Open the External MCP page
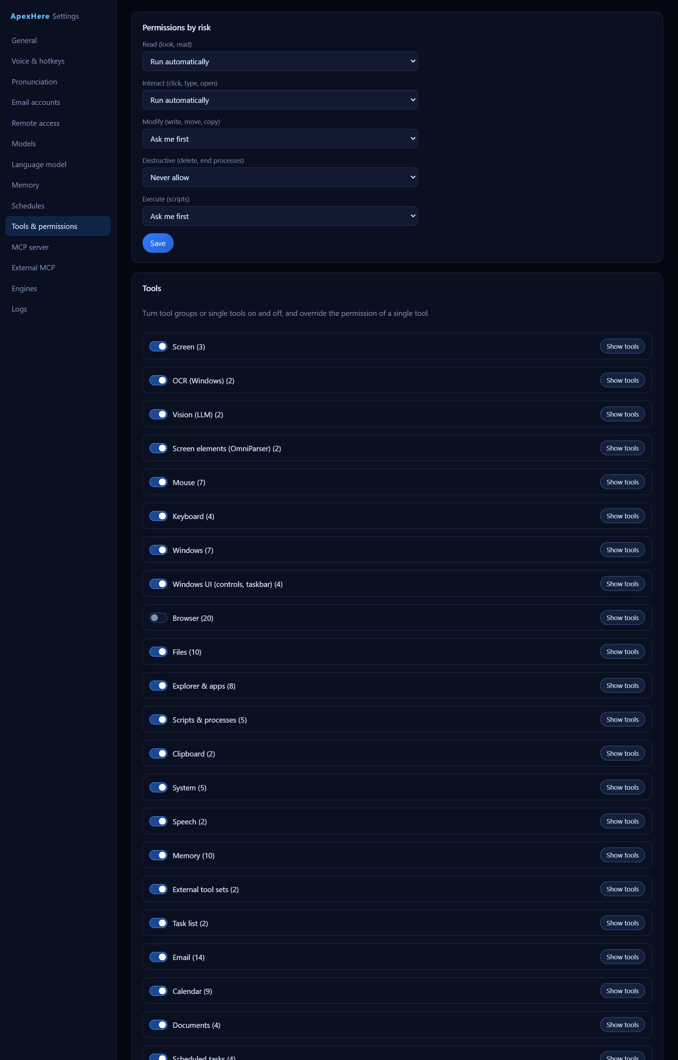678x1060 pixels. (x=58, y=268)
